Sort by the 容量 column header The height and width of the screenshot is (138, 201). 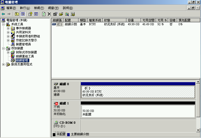133,20
